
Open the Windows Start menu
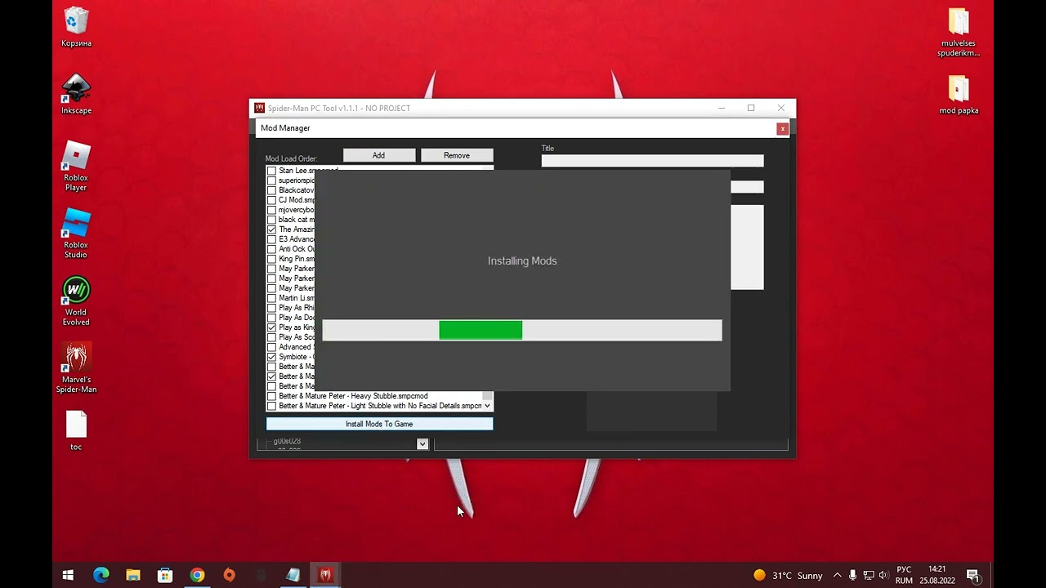[x=68, y=575]
